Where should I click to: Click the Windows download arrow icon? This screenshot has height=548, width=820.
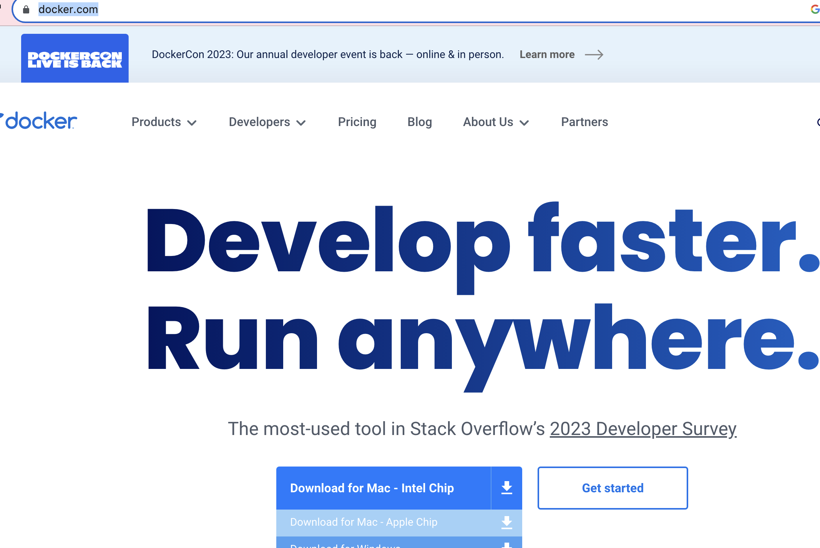(506, 545)
